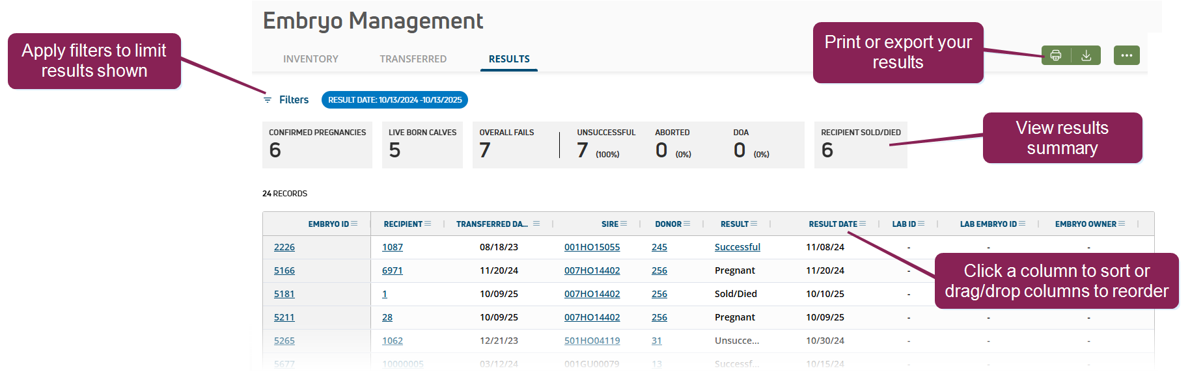1190x379 pixels.
Task: Open the three-dot more options menu
Action: (1126, 55)
